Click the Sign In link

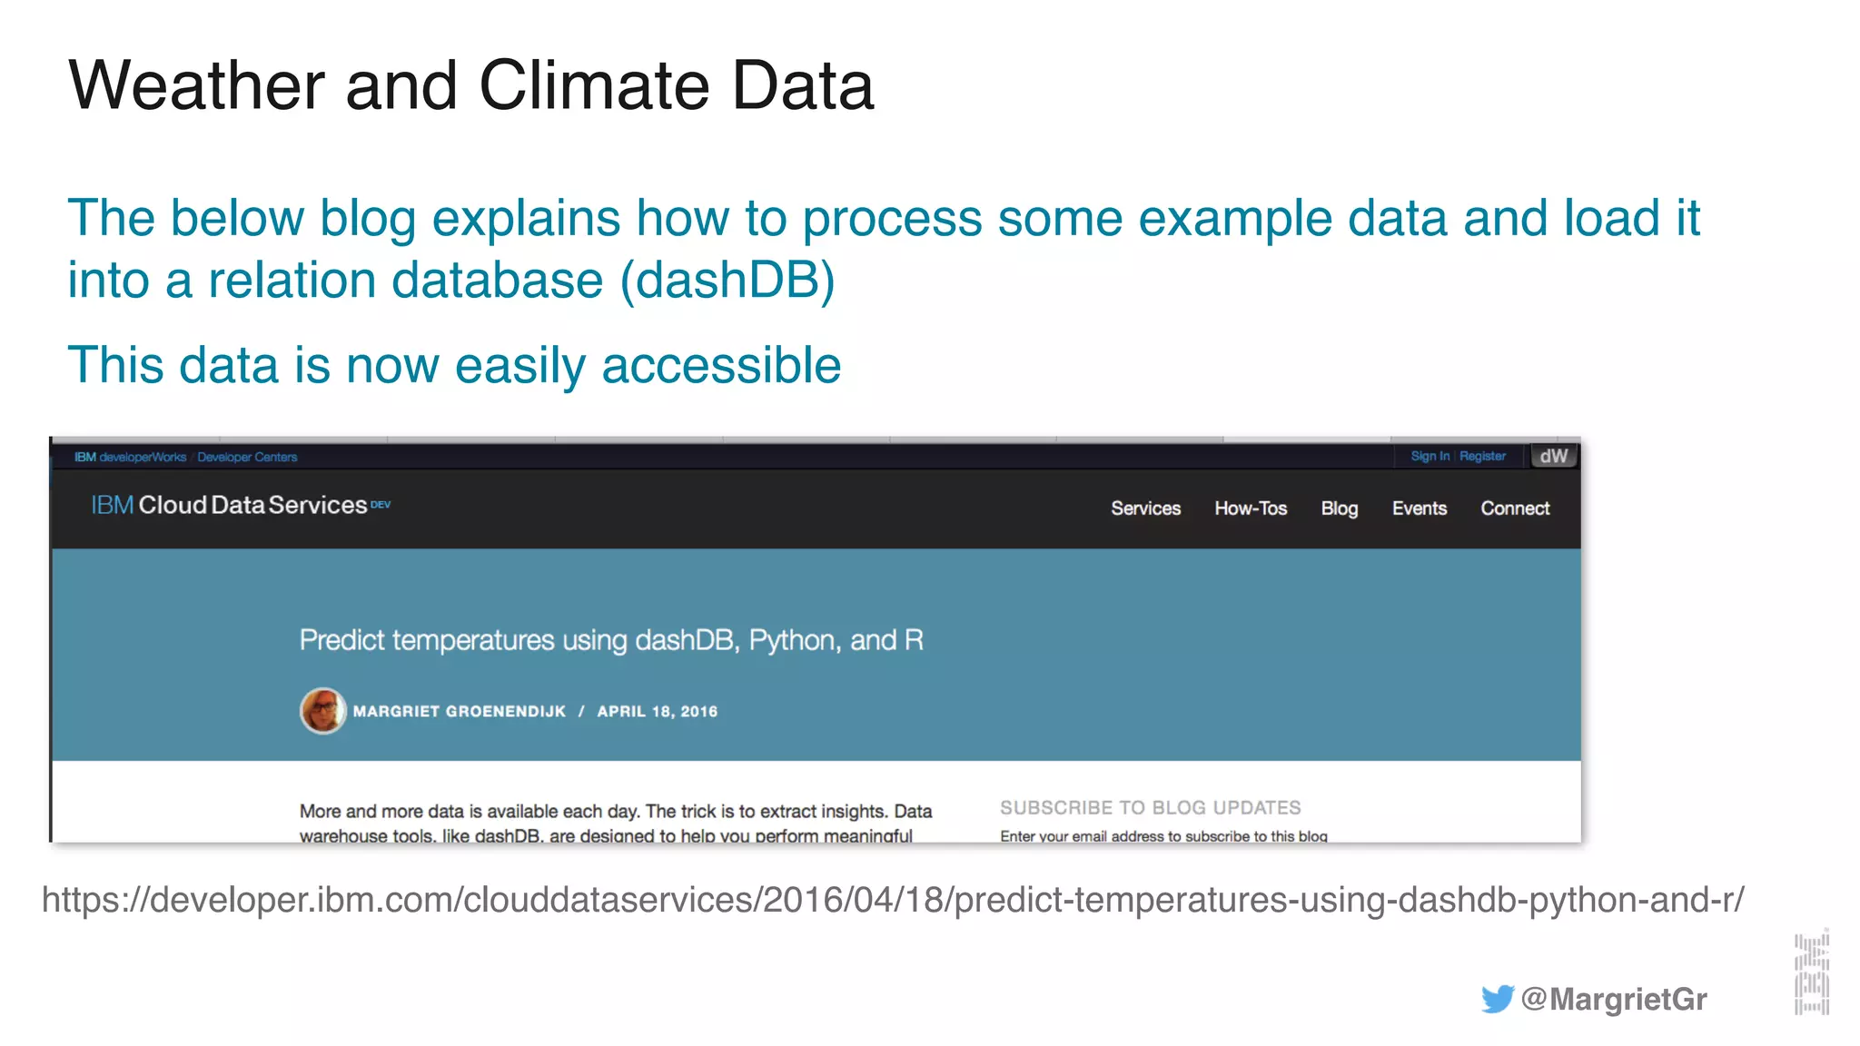click(x=1430, y=456)
